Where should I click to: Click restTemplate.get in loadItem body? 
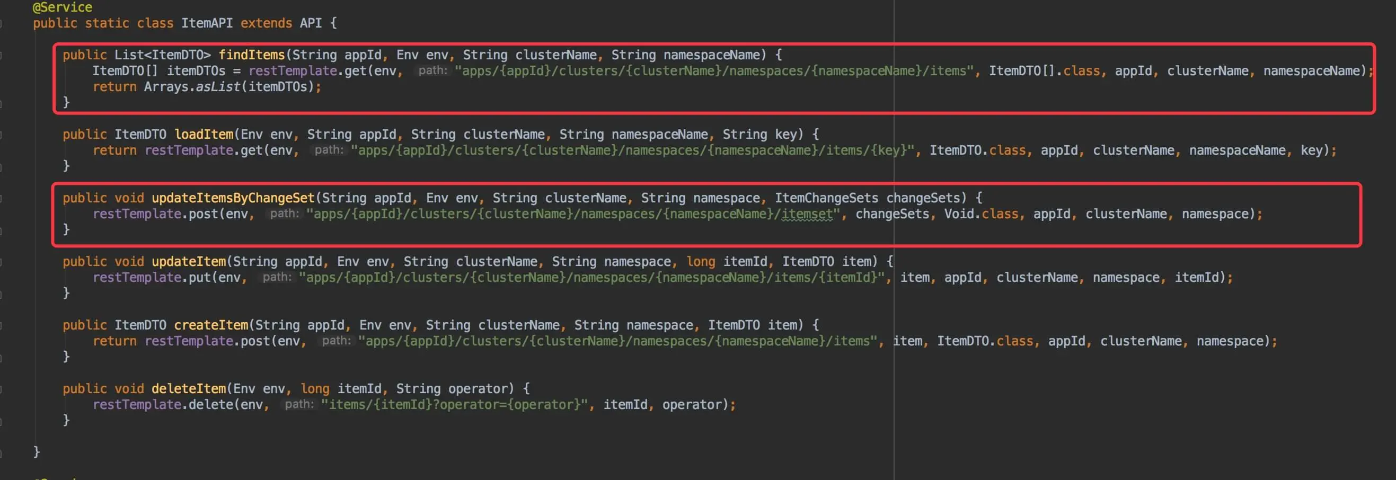[203, 150]
